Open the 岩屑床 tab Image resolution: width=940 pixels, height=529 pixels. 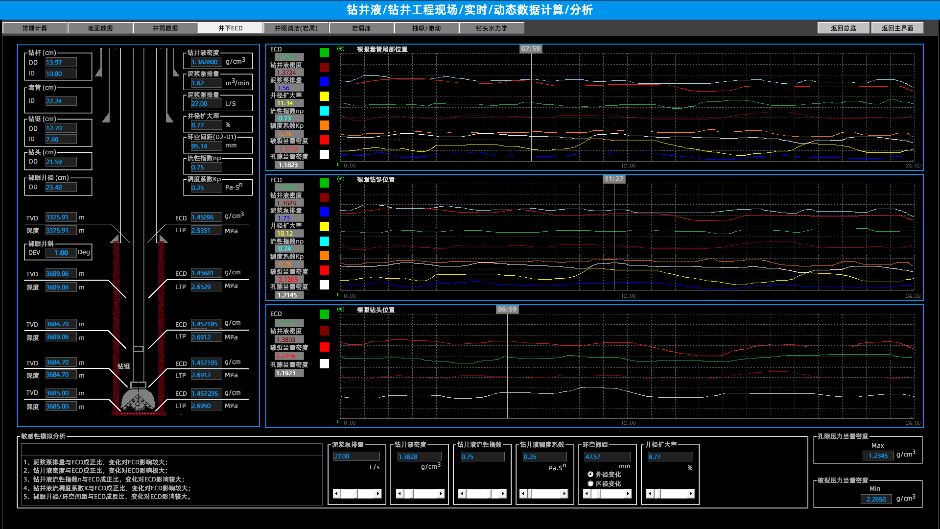[361, 28]
